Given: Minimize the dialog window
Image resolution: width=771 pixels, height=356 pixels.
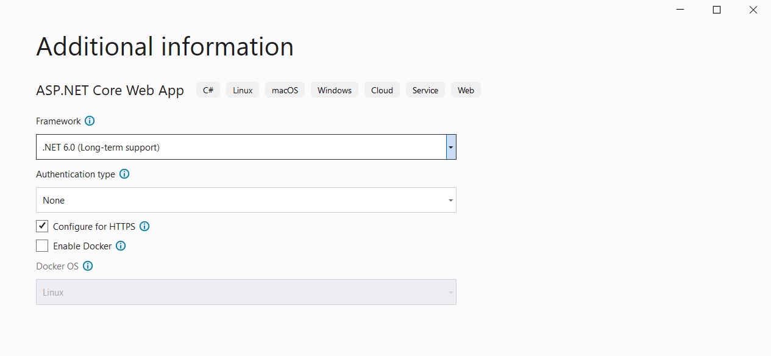Looking at the screenshot, I should point(680,10).
